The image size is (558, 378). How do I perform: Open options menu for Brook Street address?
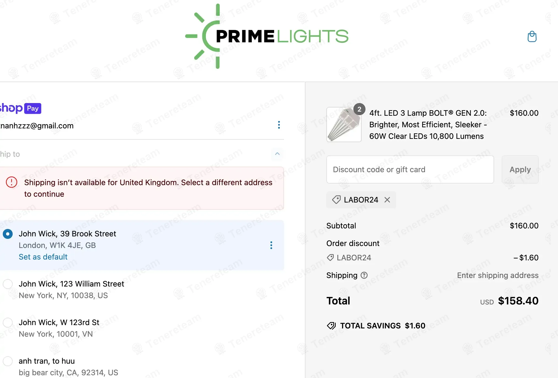(271, 245)
